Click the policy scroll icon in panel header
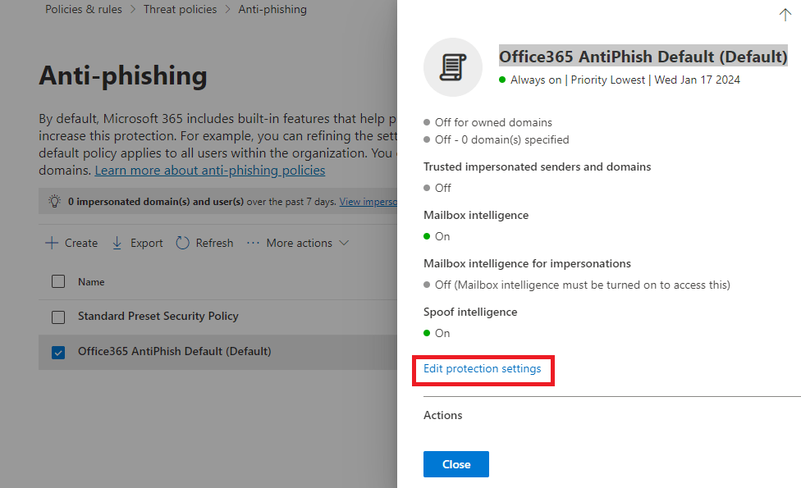 pyautogui.click(x=452, y=67)
